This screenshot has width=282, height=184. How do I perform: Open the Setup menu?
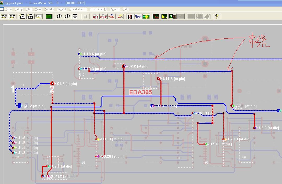19,9
